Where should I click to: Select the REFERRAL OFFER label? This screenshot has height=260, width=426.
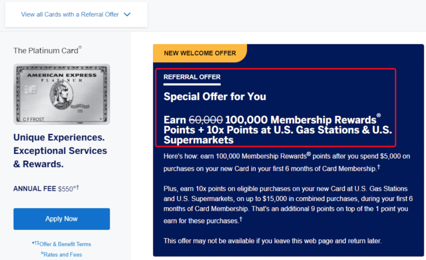192,77
